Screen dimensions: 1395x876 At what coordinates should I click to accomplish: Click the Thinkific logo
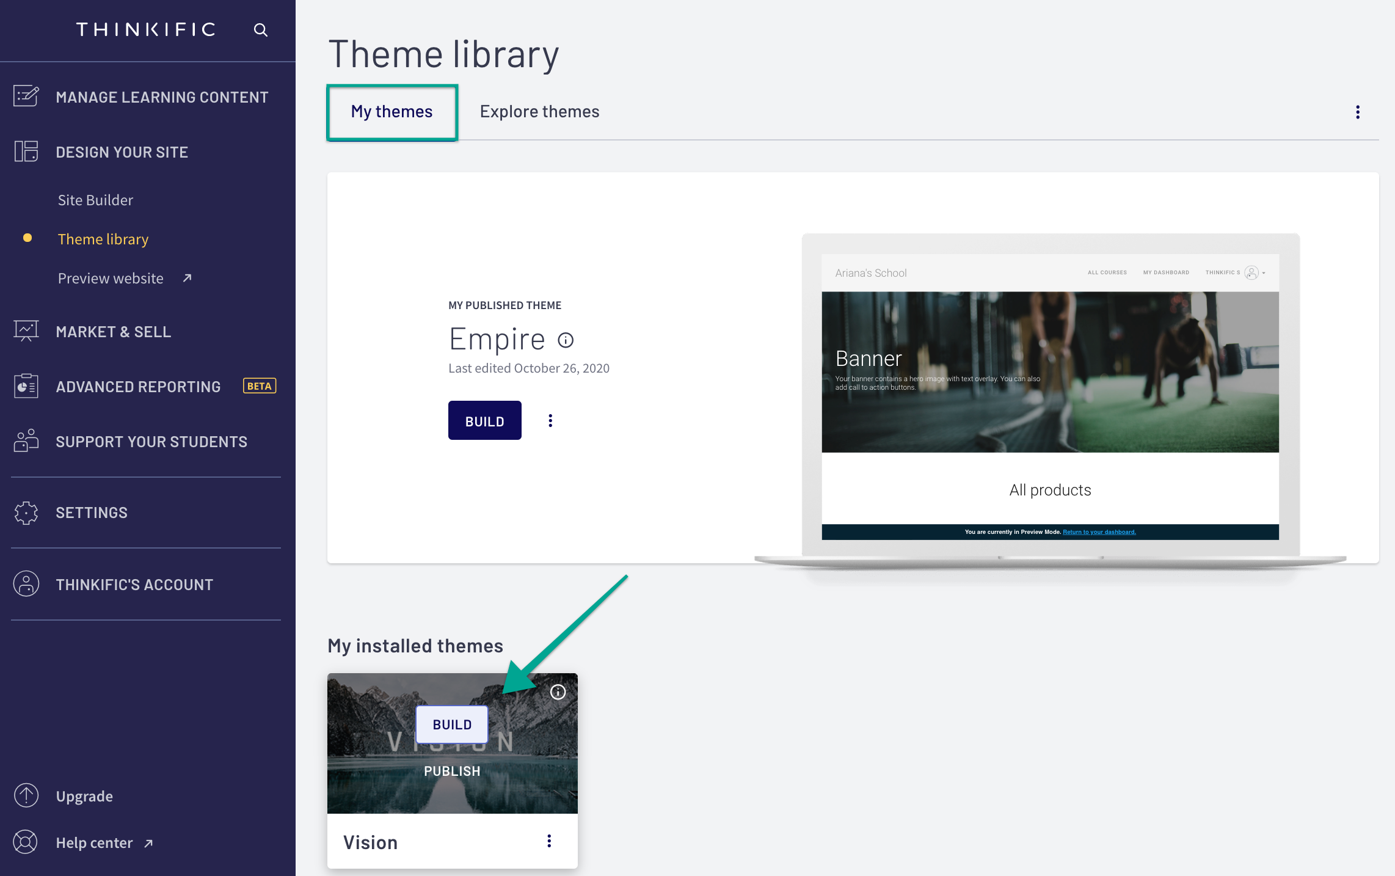pyautogui.click(x=146, y=29)
